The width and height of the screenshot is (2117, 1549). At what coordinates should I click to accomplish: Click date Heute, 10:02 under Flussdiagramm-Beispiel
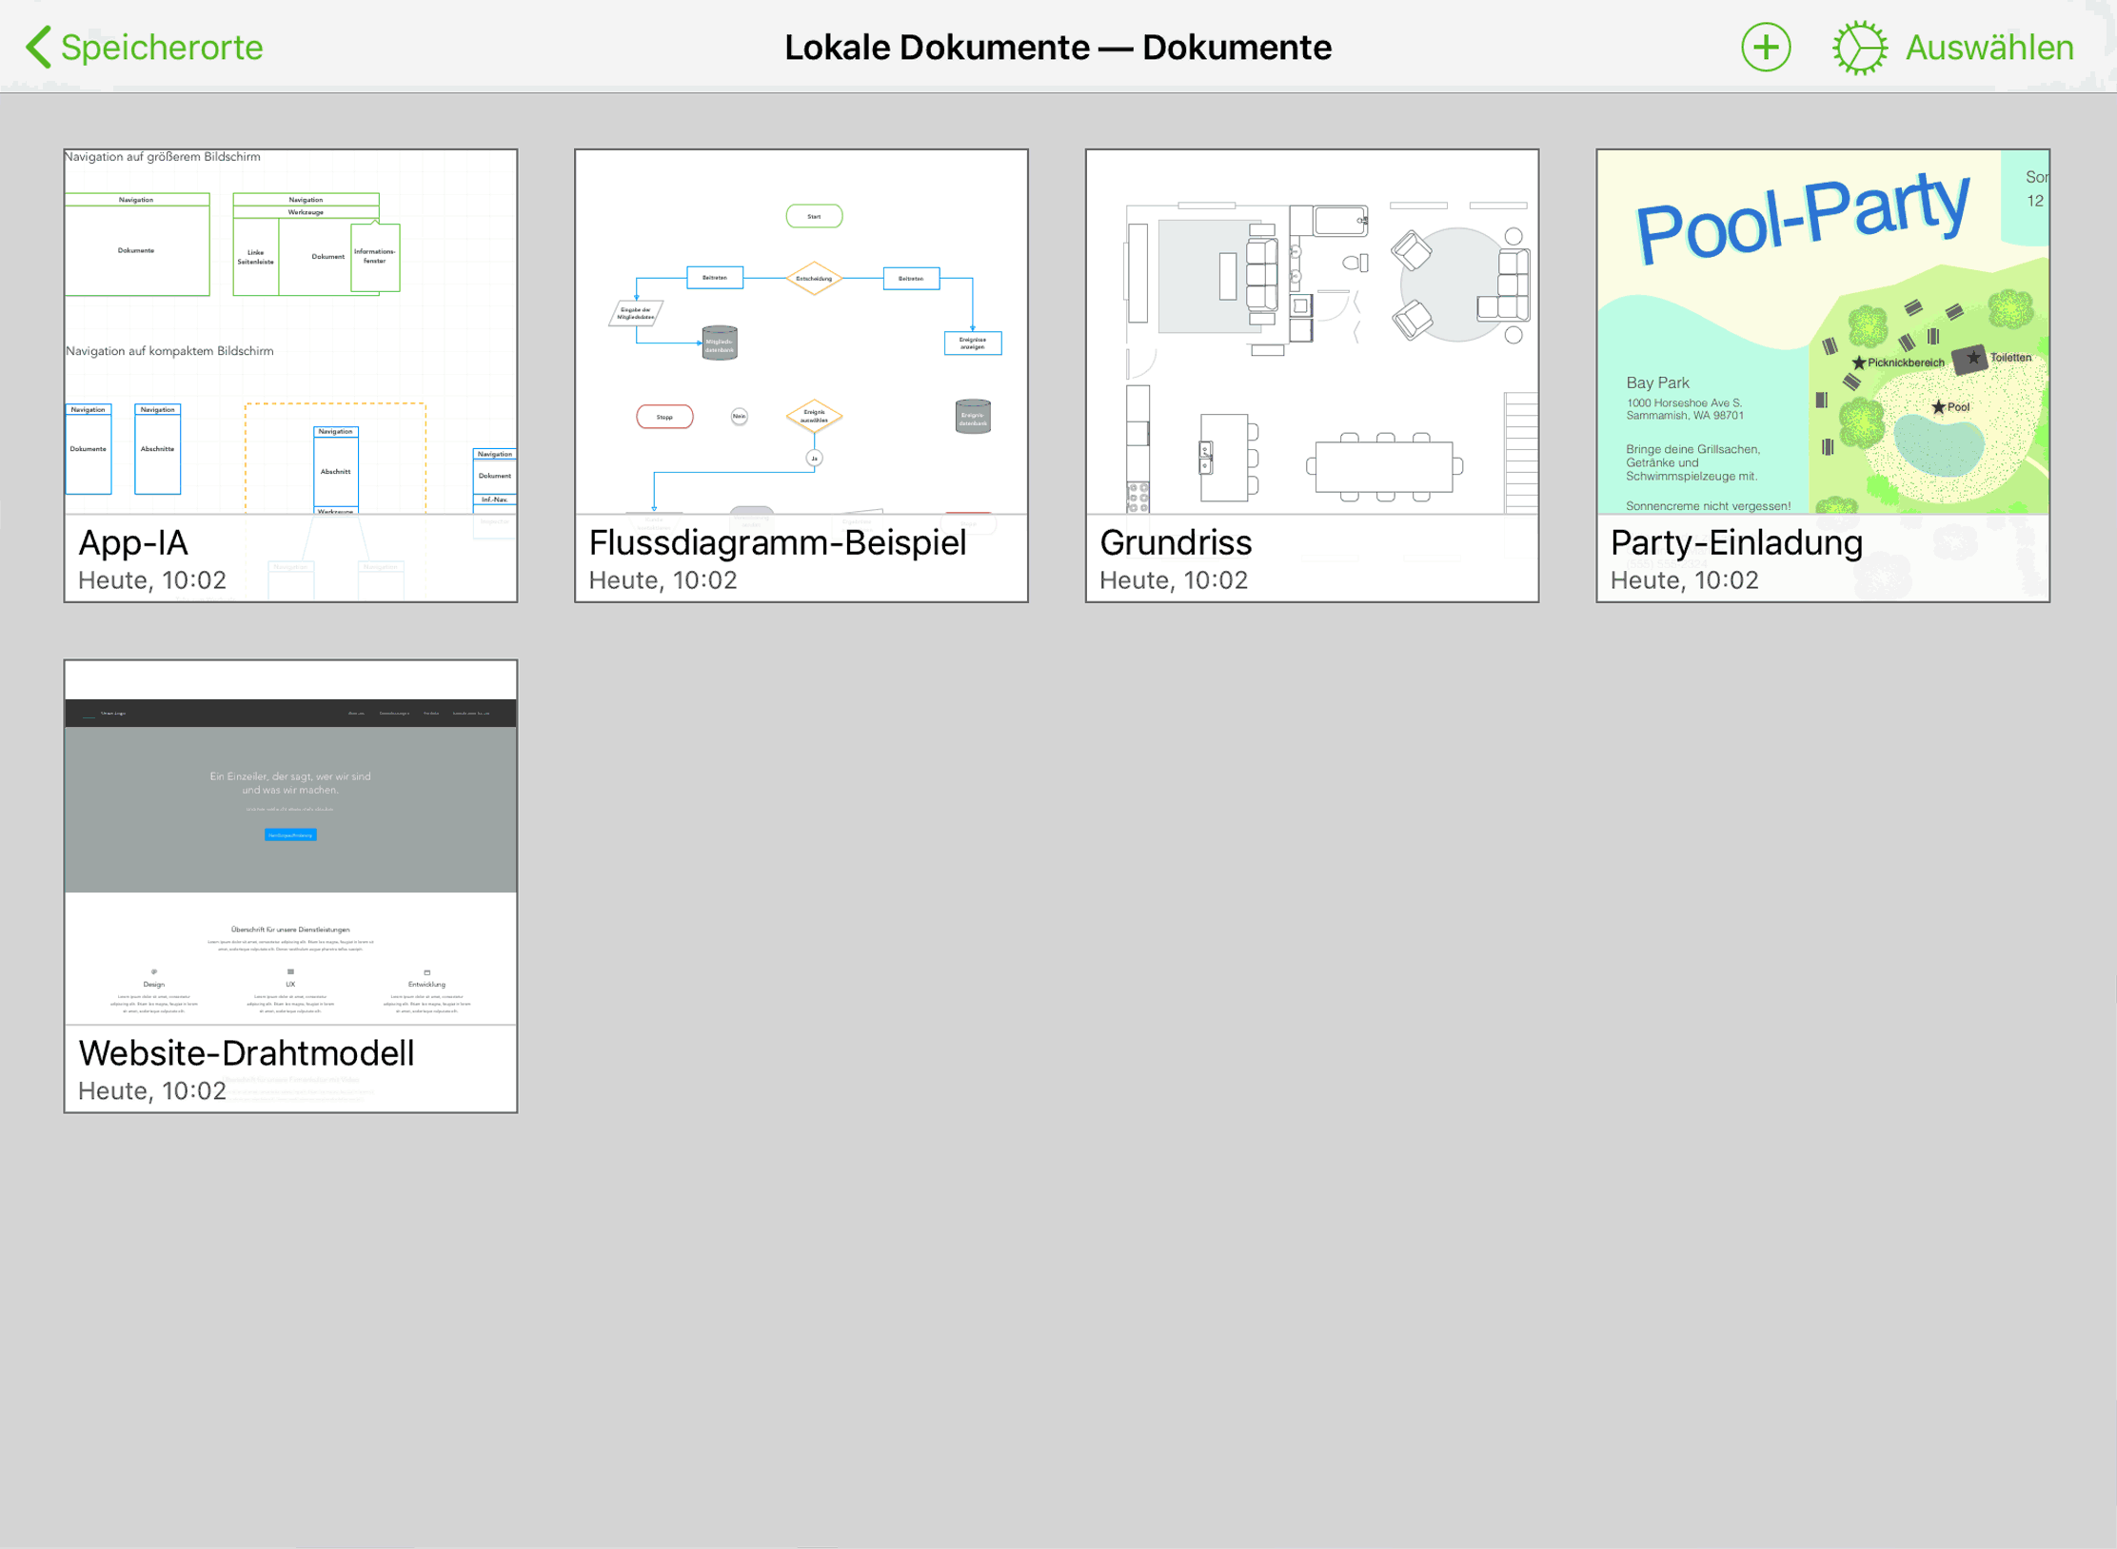(x=663, y=580)
